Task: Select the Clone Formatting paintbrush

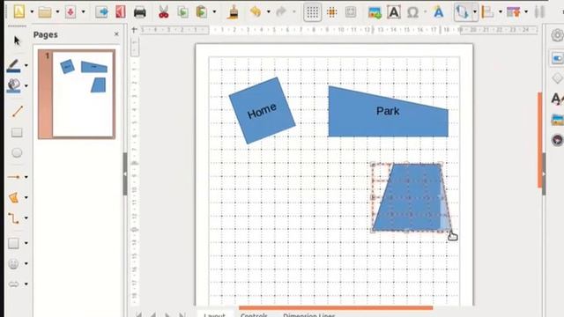Action: coord(234,12)
